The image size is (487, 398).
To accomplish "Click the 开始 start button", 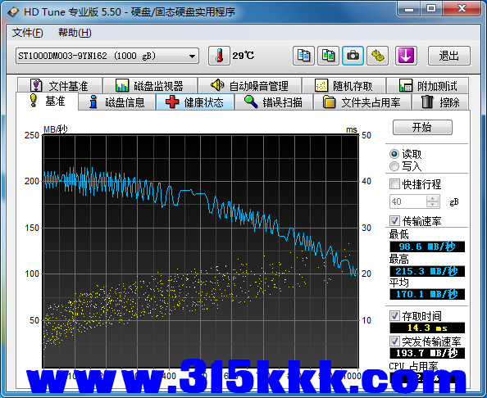I will click(x=422, y=127).
